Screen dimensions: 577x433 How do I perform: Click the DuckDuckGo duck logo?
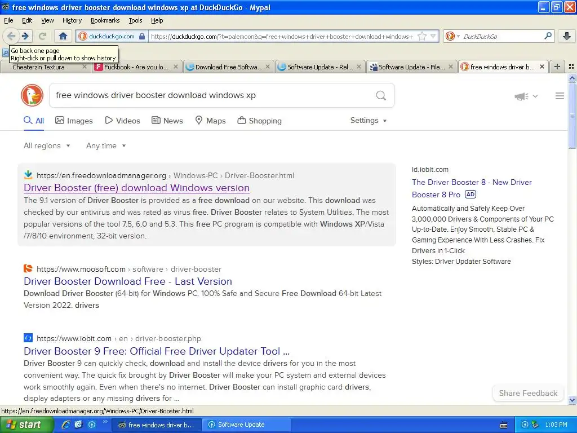32,95
